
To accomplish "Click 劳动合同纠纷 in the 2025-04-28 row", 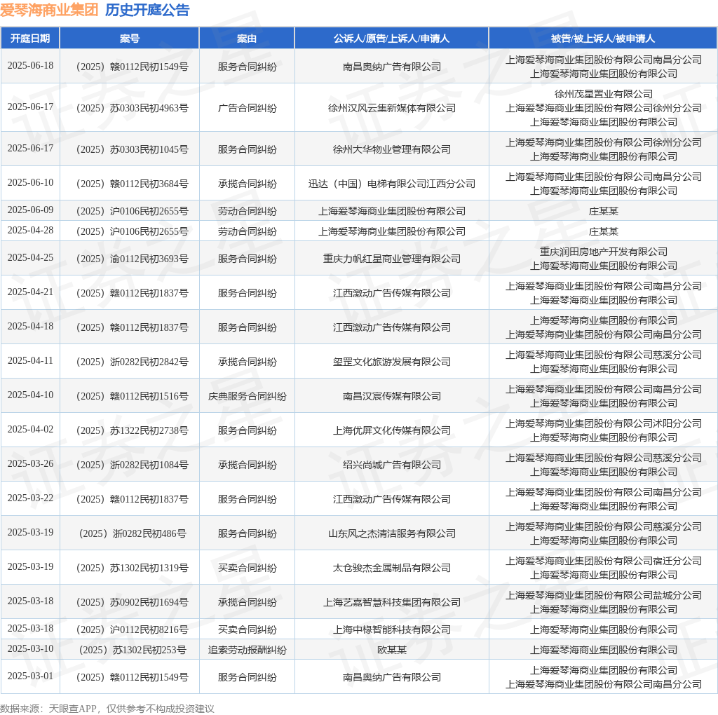I will pyautogui.click(x=248, y=231).
